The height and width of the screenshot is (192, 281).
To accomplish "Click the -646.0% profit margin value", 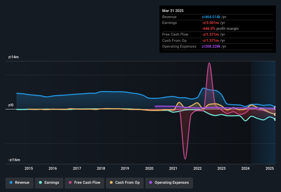I will [x=208, y=28].
